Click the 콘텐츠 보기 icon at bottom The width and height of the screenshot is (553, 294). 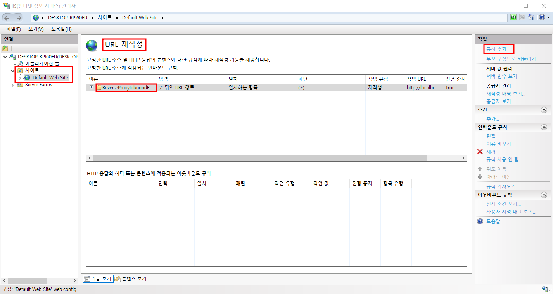(x=118, y=279)
